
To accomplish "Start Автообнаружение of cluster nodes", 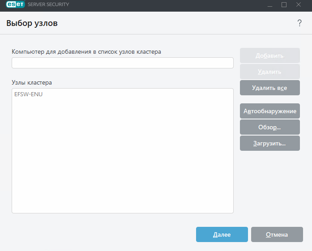I will click(x=269, y=111).
